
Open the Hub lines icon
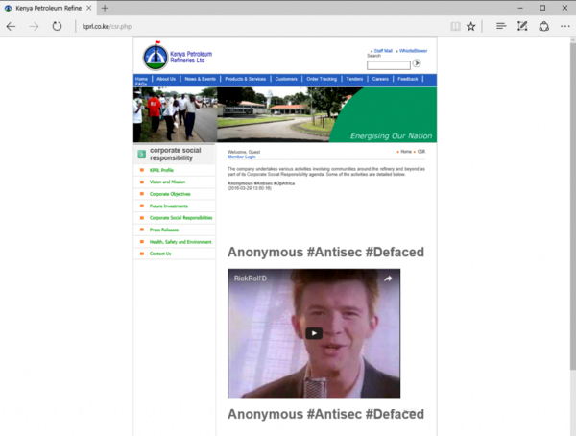[501, 26]
